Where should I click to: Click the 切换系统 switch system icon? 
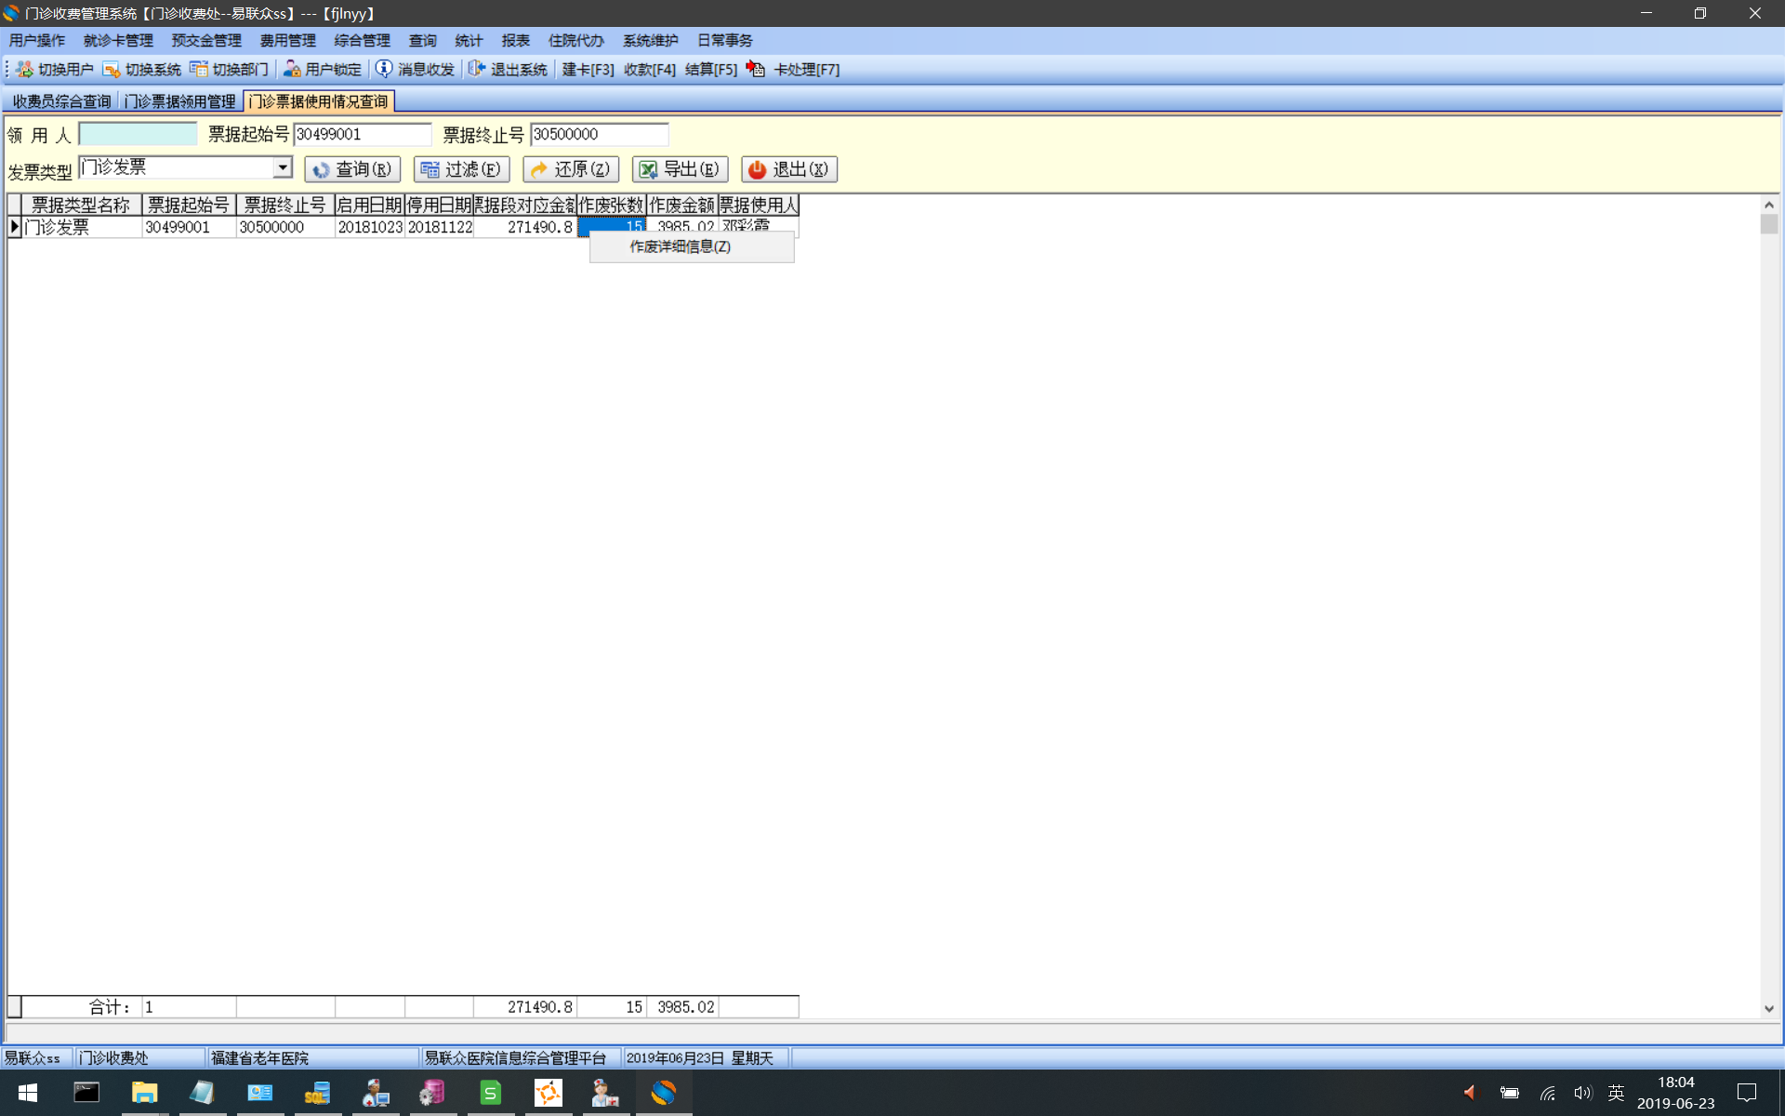click(112, 70)
